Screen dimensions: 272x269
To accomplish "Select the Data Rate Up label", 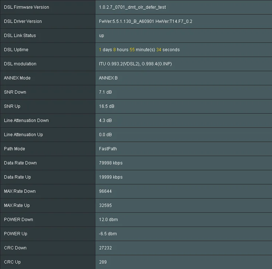I will click(x=17, y=177).
